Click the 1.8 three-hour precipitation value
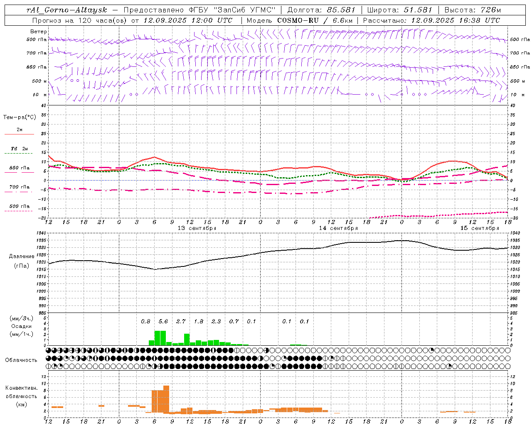This screenshot has height=425, width=532. coord(199,322)
